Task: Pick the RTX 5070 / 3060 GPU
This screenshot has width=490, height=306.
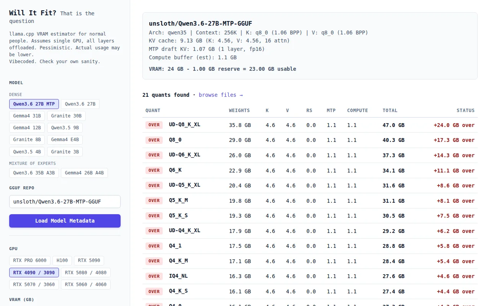Action: pyautogui.click(x=34, y=285)
